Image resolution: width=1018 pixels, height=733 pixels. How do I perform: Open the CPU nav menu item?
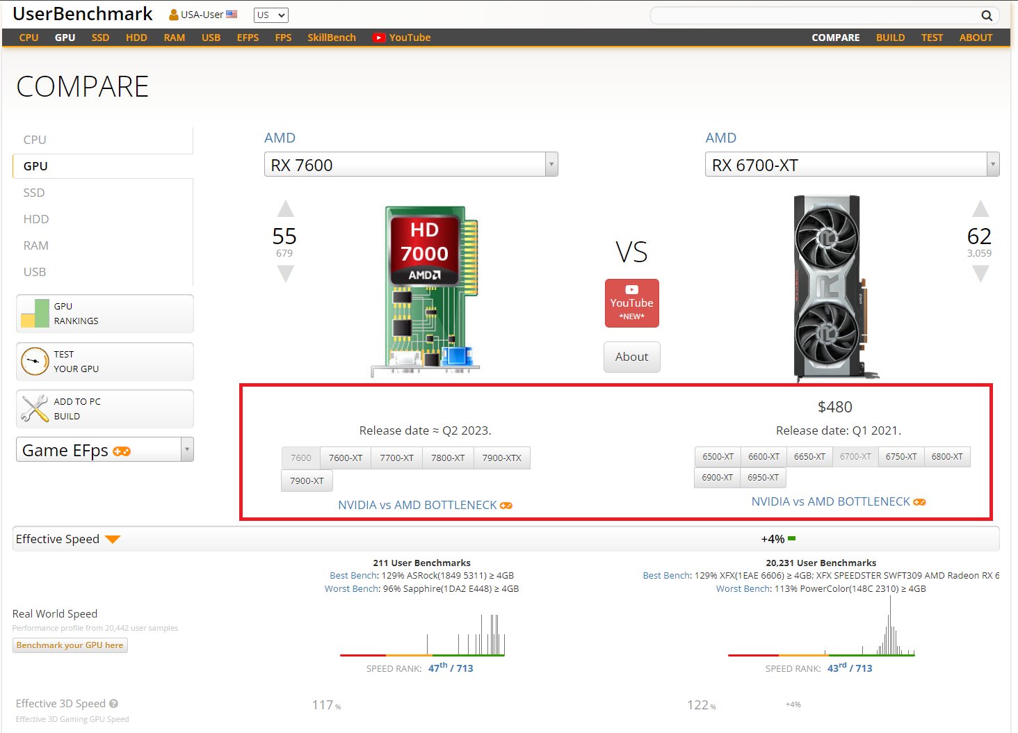[x=29, y=38]
